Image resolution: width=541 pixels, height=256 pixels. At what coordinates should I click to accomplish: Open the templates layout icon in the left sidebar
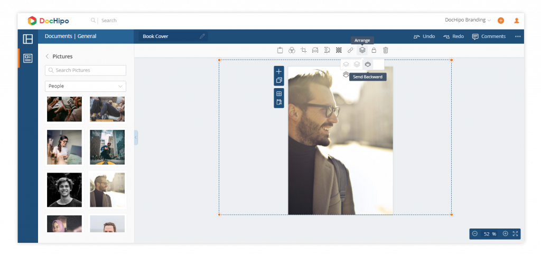coord(28,39)
